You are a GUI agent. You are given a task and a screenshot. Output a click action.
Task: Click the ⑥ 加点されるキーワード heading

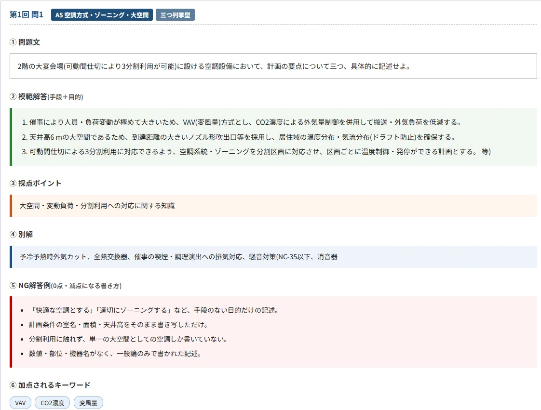click(x=50, y=385)
